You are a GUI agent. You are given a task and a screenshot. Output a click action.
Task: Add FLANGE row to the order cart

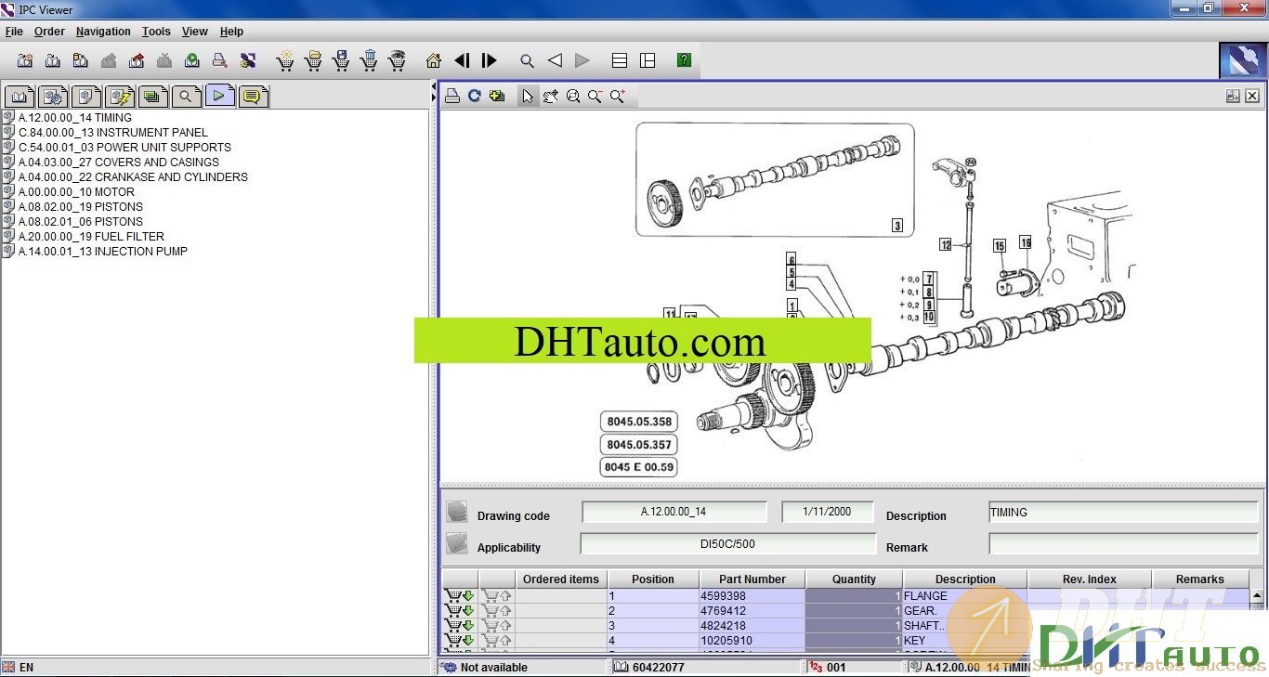pyautogui.click(x=459, y=596)
